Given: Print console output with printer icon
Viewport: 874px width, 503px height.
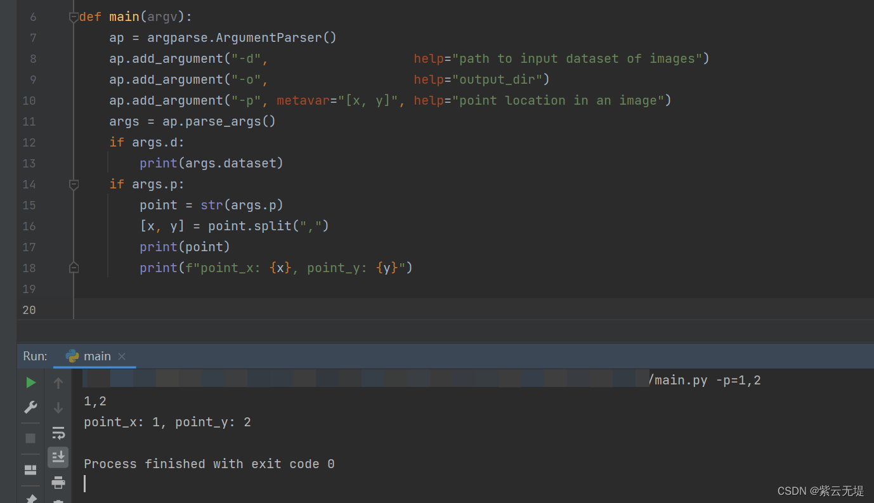Looking at the screenshot, I should pyautogui.click(x=58, y=482).
